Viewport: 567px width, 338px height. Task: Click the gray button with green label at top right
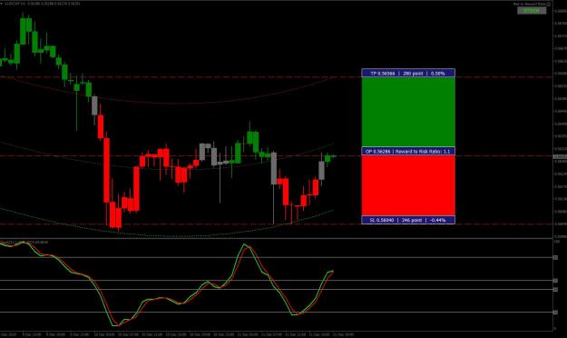[532, 11]
